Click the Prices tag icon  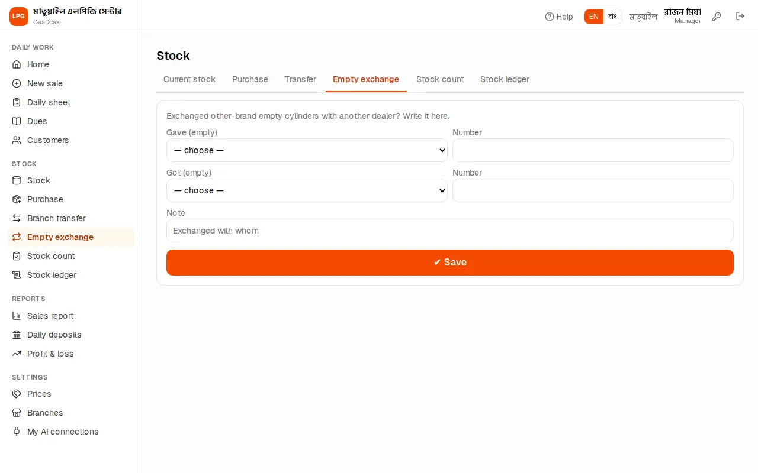pos(17,394)
